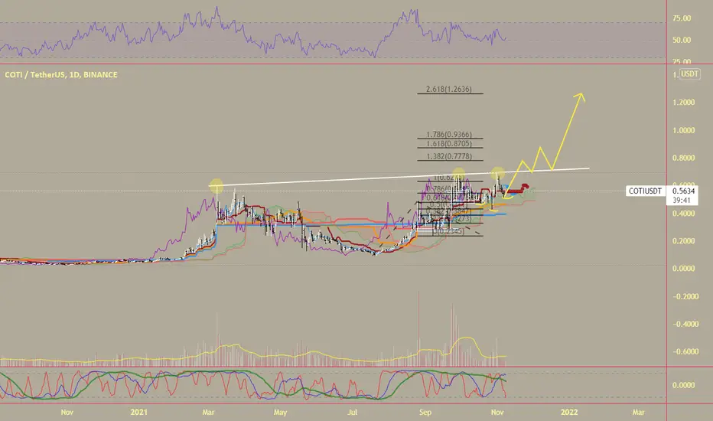Select 0.2000 on the price axis
The height and width of the screenshot is (421, 713).
pos(683,241)
